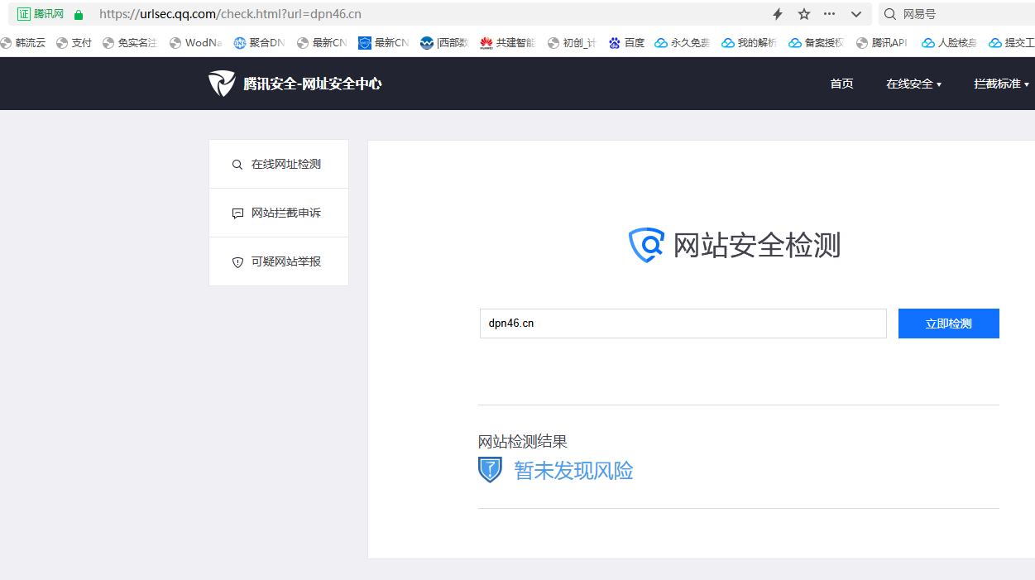The image size is (1035, 580).
Task: Expand the address bar dropdown chevron
Action: [x=856, y=14]
